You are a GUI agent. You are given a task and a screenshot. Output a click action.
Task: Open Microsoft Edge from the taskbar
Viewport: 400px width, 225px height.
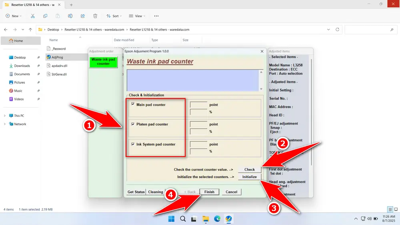[x=217, y=219]
